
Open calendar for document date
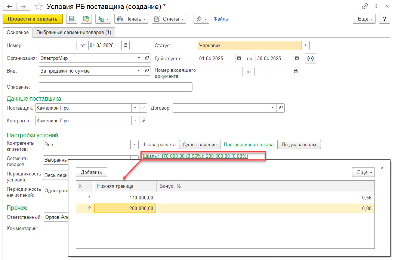point(126,46)
